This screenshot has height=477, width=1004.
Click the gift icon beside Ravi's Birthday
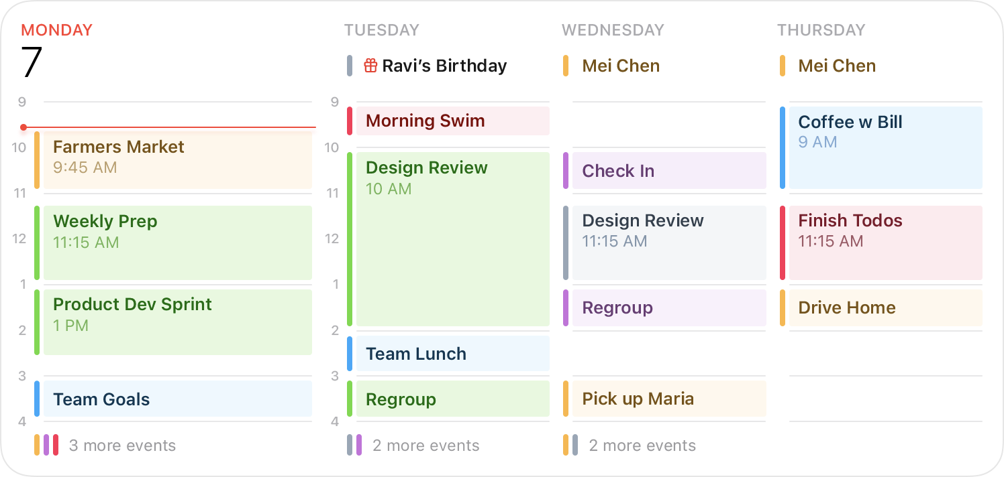tap(370, 66)
